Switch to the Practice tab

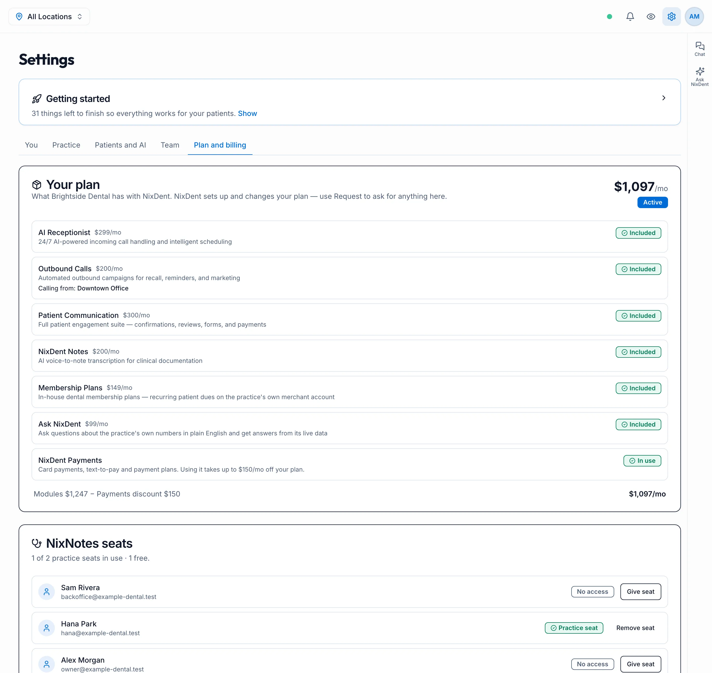click(x=66, y=145)
